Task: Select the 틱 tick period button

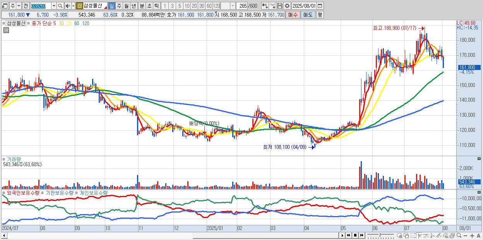Action: click(156, 6)
